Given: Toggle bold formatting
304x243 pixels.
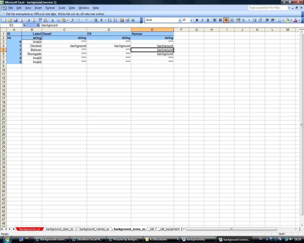Looking at the screenshot, I should [197, 20].
